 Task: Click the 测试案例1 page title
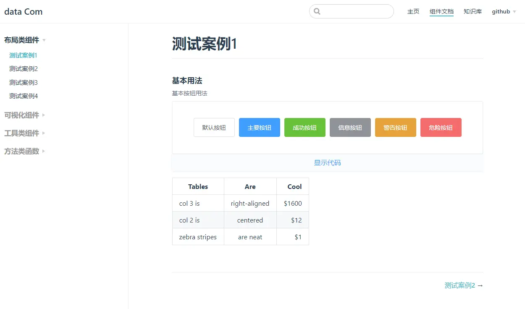[205, 44]
